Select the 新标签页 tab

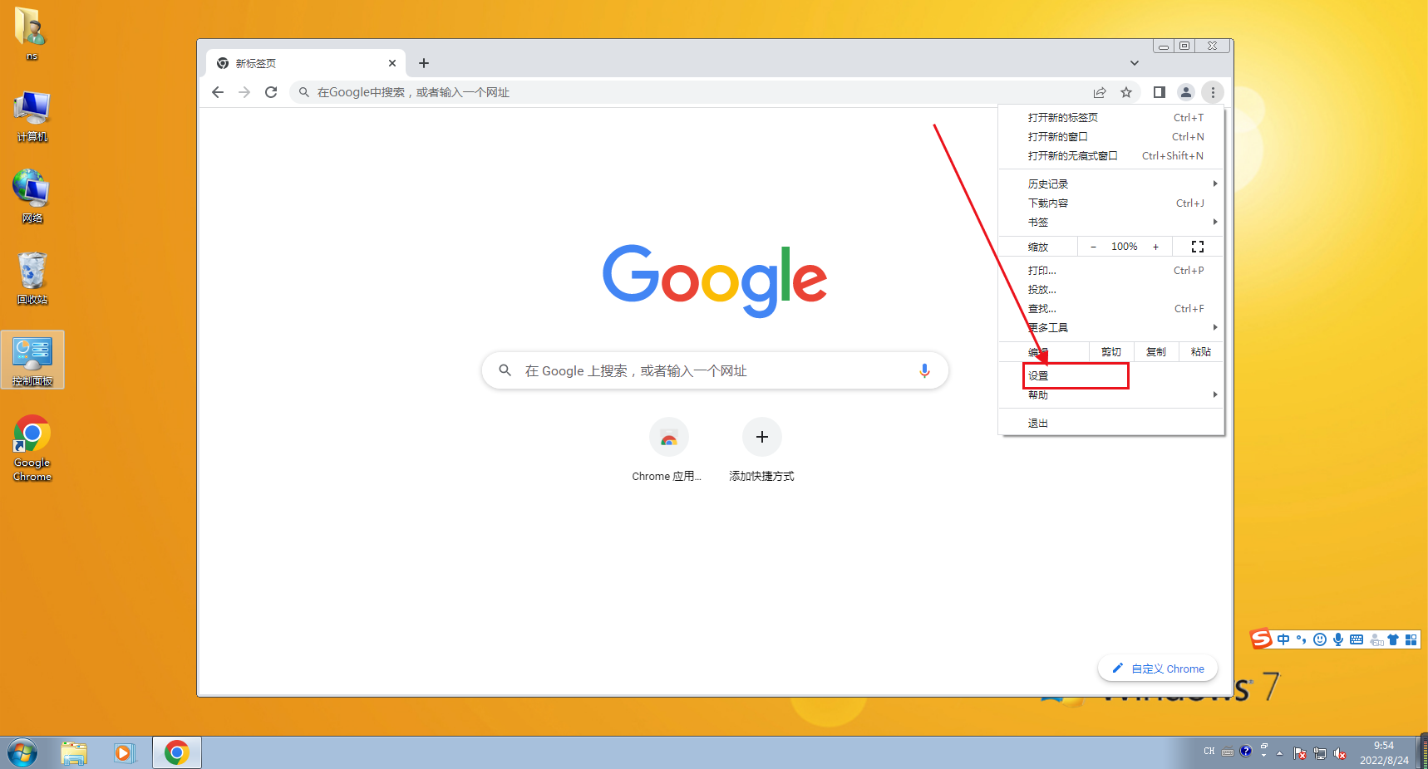[x=306, y=63]
